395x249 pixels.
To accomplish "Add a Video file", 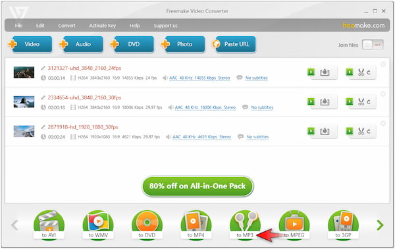I will pos(30,44).
